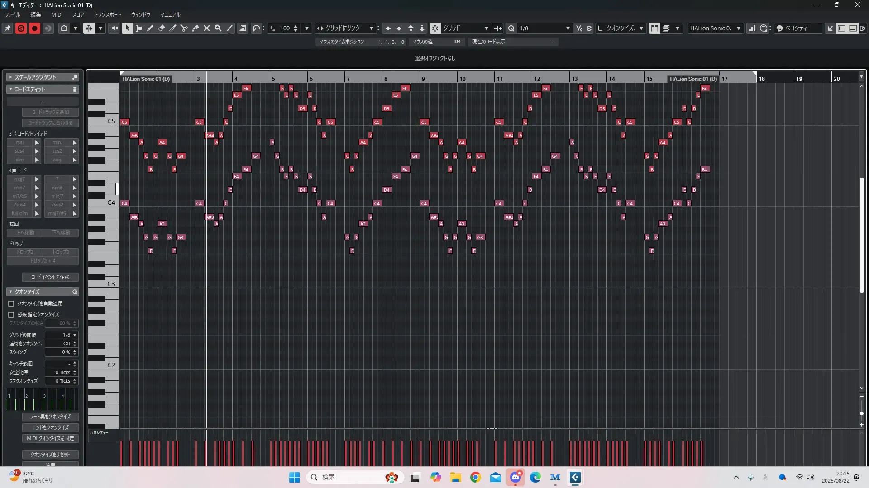Toggle the Solo editor button
Screen dimensions: 869x488
(21, 28)
